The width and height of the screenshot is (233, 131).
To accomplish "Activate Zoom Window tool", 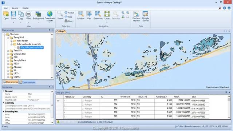I will point(81,15).
